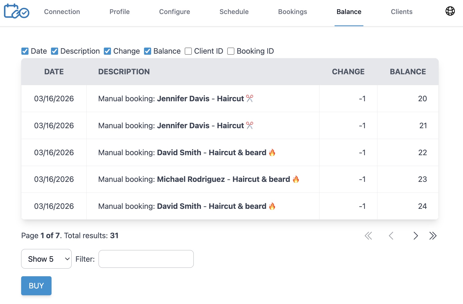Screen dimensions: 463x304
Task: Go to previous page with left chevron
Action: coord(391,236)
